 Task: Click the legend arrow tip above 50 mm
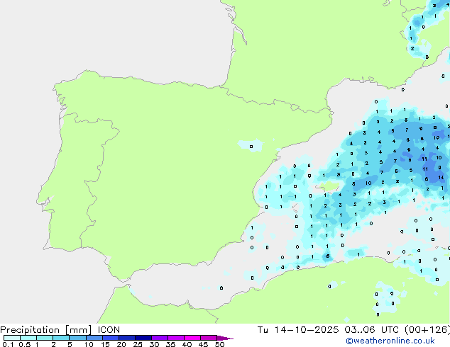(x=225, y=338)
